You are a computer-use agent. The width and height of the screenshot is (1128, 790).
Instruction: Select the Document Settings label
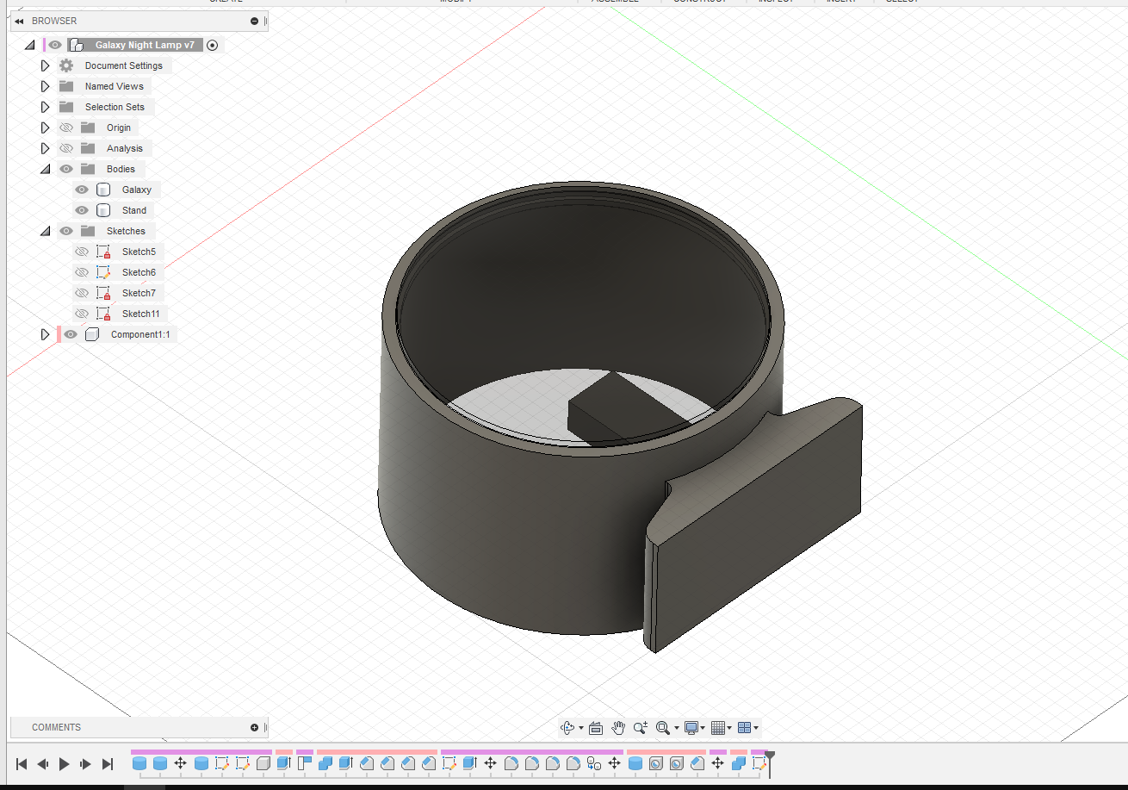(124, 65)
